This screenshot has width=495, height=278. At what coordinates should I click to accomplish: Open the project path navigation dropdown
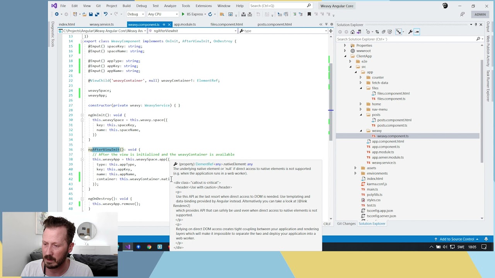[x=102, y=31]
